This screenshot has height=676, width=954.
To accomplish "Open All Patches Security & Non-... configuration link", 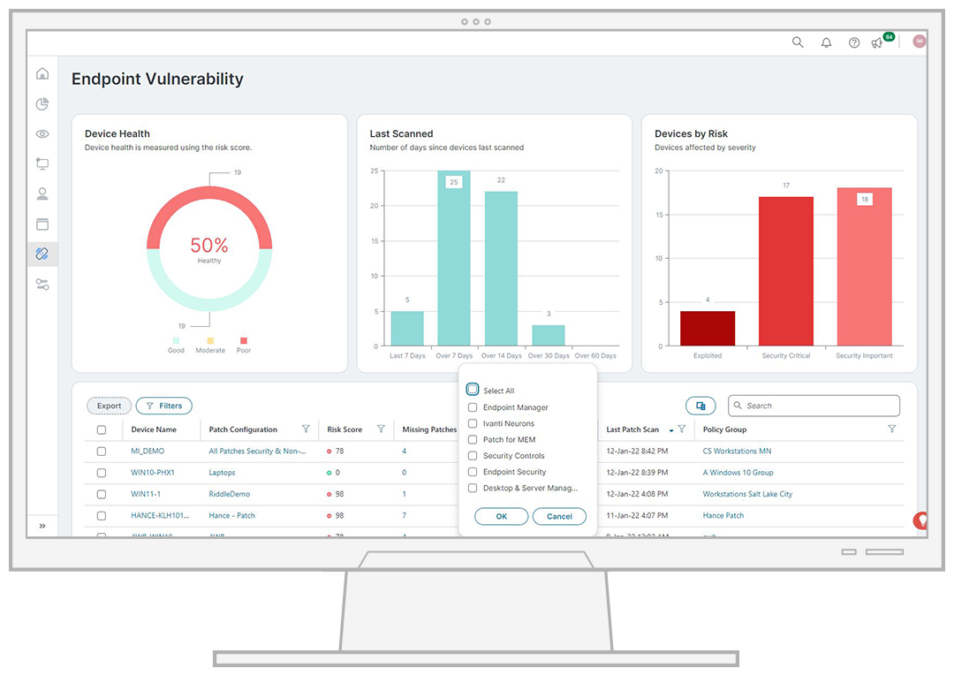I will 257,451.
